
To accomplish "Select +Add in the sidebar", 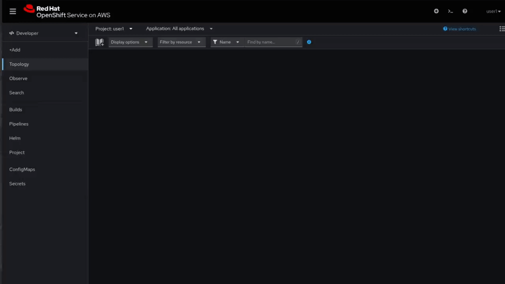I will [15, 50].
